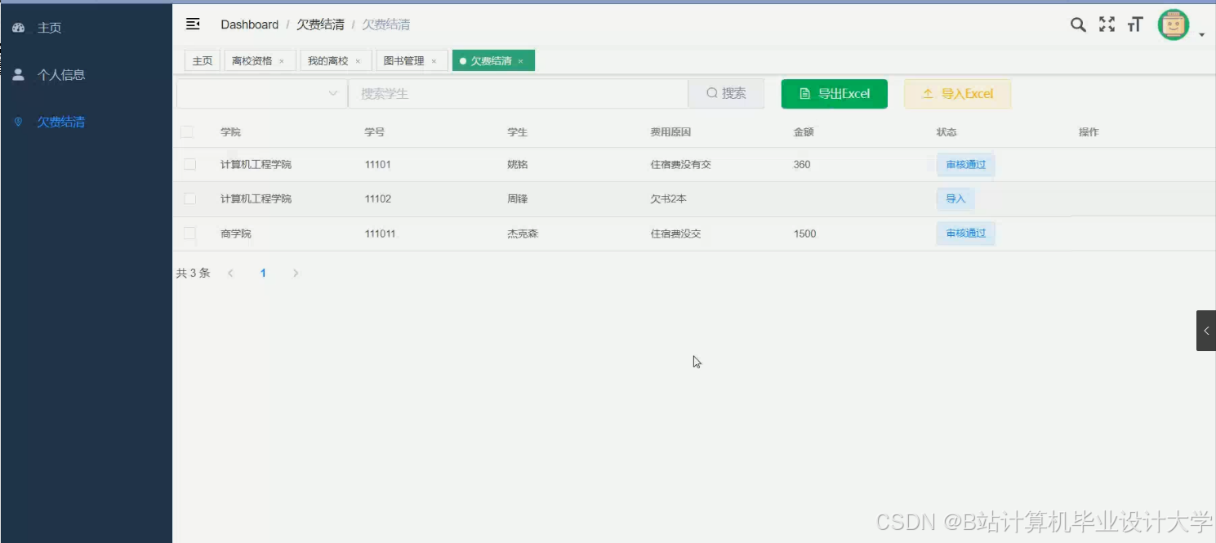The height and width of the screenshot is (543, 1216).
Task: Click the 导出Excel button
Action: 834,93
